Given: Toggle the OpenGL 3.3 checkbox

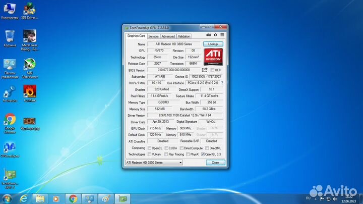Looking at the screenshot, I should (203, 154).
